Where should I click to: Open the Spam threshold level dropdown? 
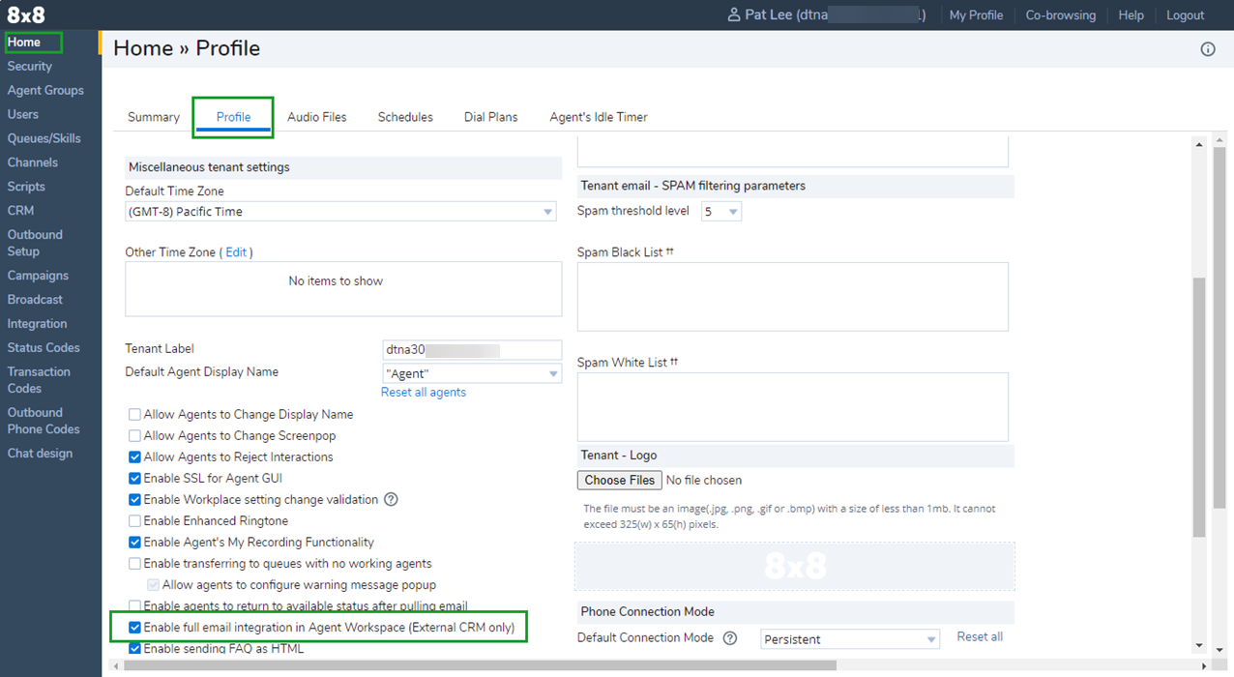(x=721, y=210)
